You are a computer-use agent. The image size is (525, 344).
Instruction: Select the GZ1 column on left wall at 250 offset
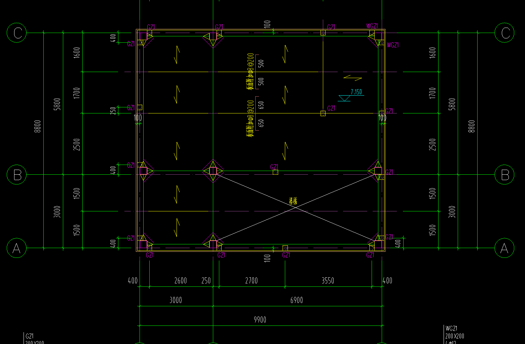[140, 107]
